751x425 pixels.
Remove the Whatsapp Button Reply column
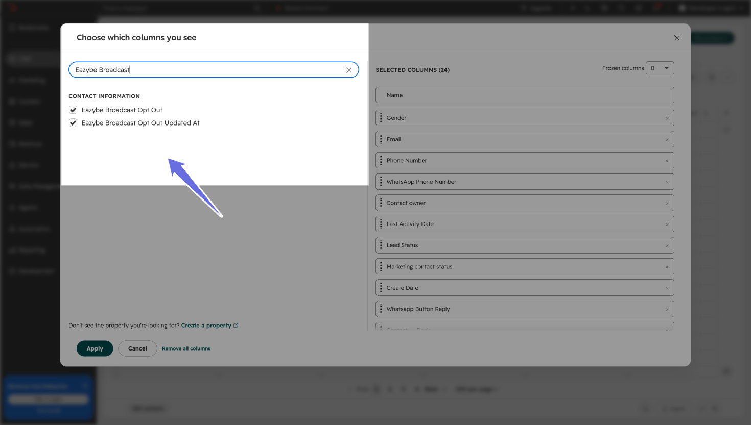click(667, 310)
